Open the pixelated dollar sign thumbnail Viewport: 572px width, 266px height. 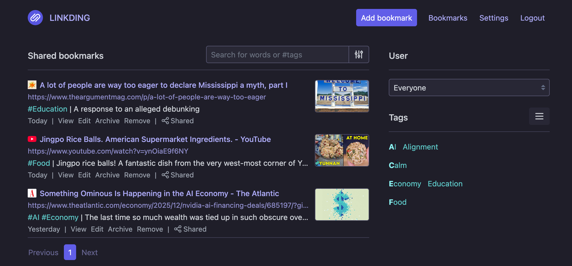coord(342,205)
